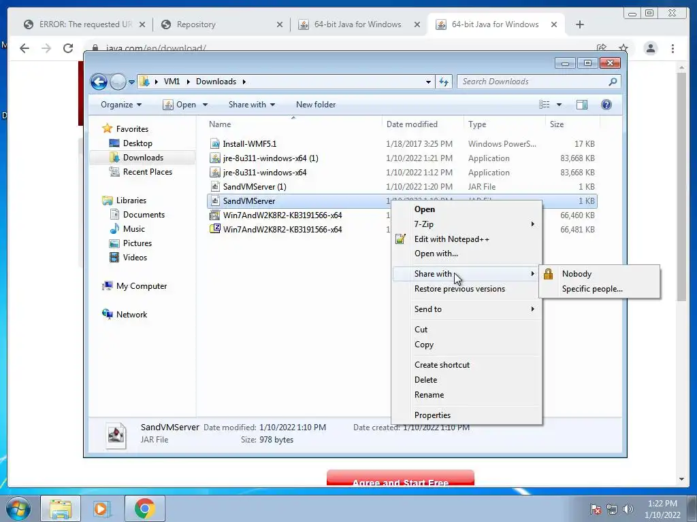Click the refresh button next to the address bar
Screen dimensions: 697x522
click(x=444, y=82)
